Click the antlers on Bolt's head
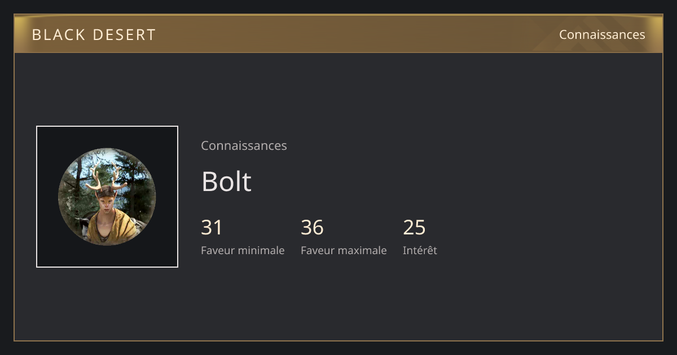Viewport: 677px width, 355px height. tap(106, 177)
